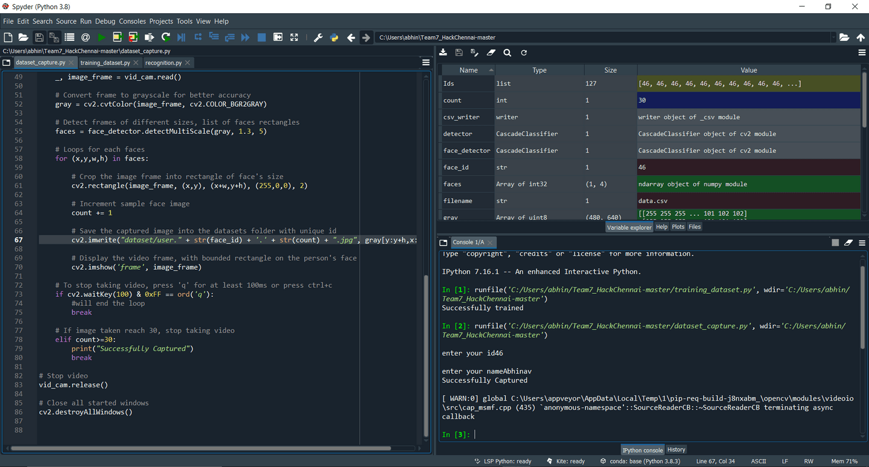Close the recognition.py tab
Screen dimensions: 869x467
(188, 62)
